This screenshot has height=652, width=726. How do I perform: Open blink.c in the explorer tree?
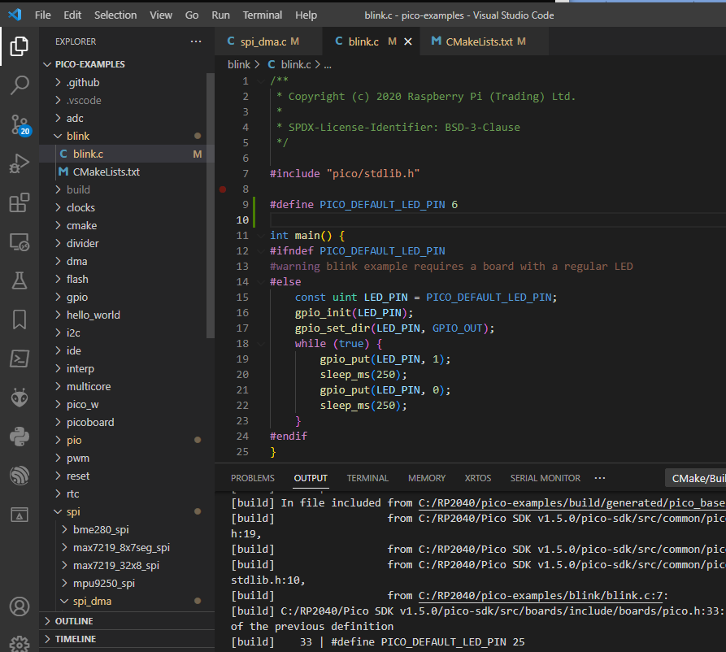126,154
